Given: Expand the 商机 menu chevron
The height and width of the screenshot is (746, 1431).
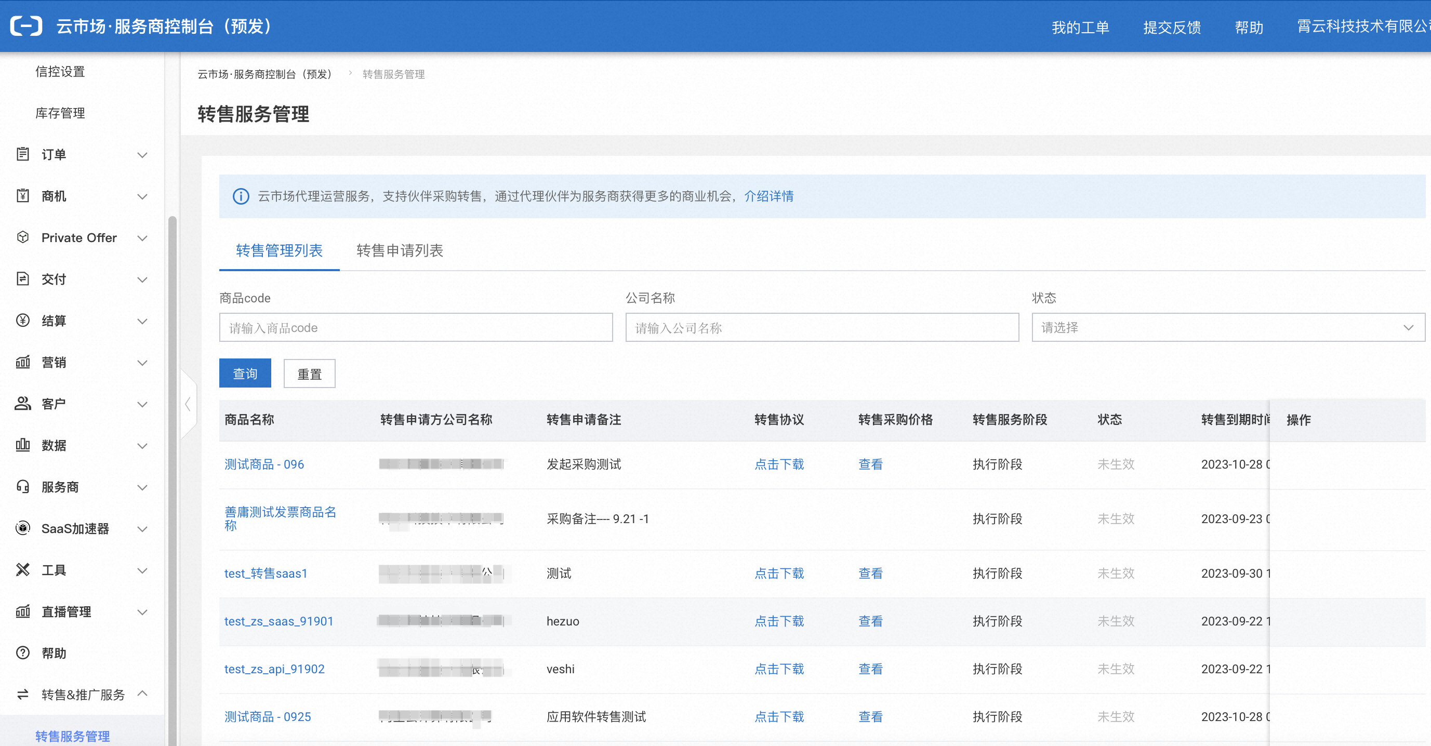Looking at the screenshot, I should (x=142, y=196).
